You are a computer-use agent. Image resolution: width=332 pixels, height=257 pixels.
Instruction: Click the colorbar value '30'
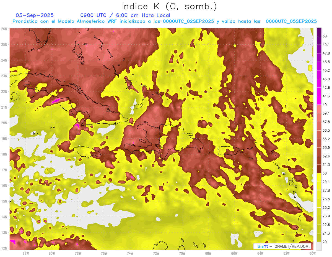click(325, 173)
